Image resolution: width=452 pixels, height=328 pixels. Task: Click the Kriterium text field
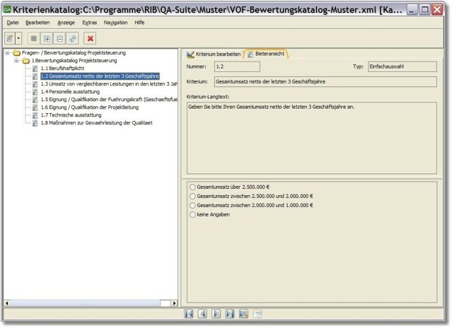(x=325, y=81)
